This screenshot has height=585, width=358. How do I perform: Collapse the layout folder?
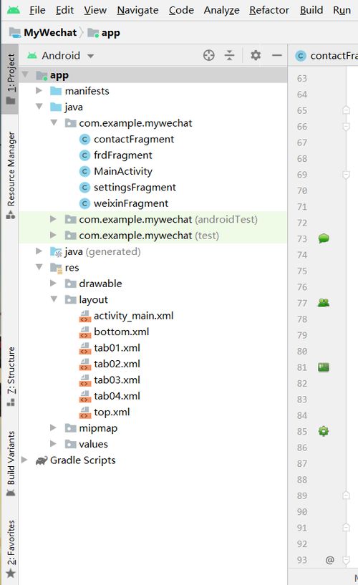click(x=54, y=299)
